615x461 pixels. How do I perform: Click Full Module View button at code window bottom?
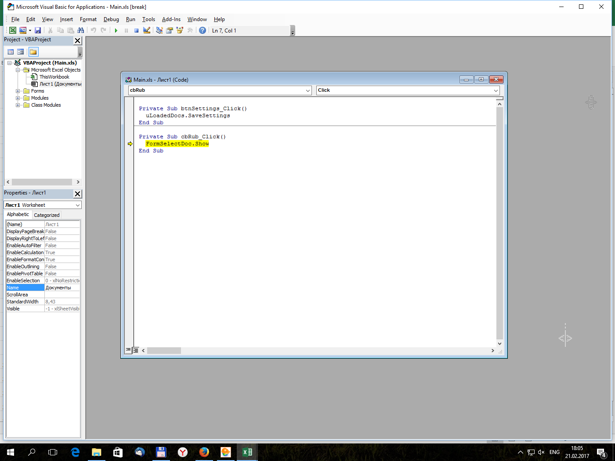click(136, 350)
